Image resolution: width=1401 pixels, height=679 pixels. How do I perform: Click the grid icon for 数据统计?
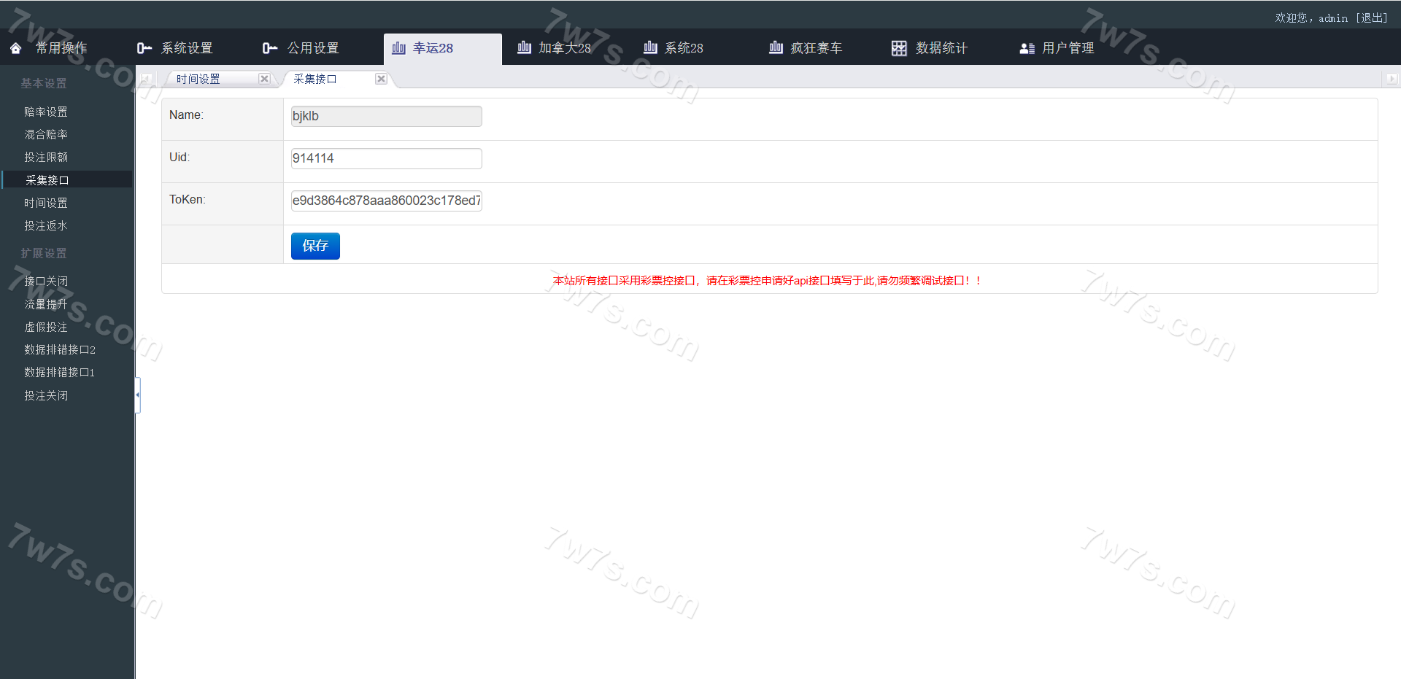[x=899, y=48]
